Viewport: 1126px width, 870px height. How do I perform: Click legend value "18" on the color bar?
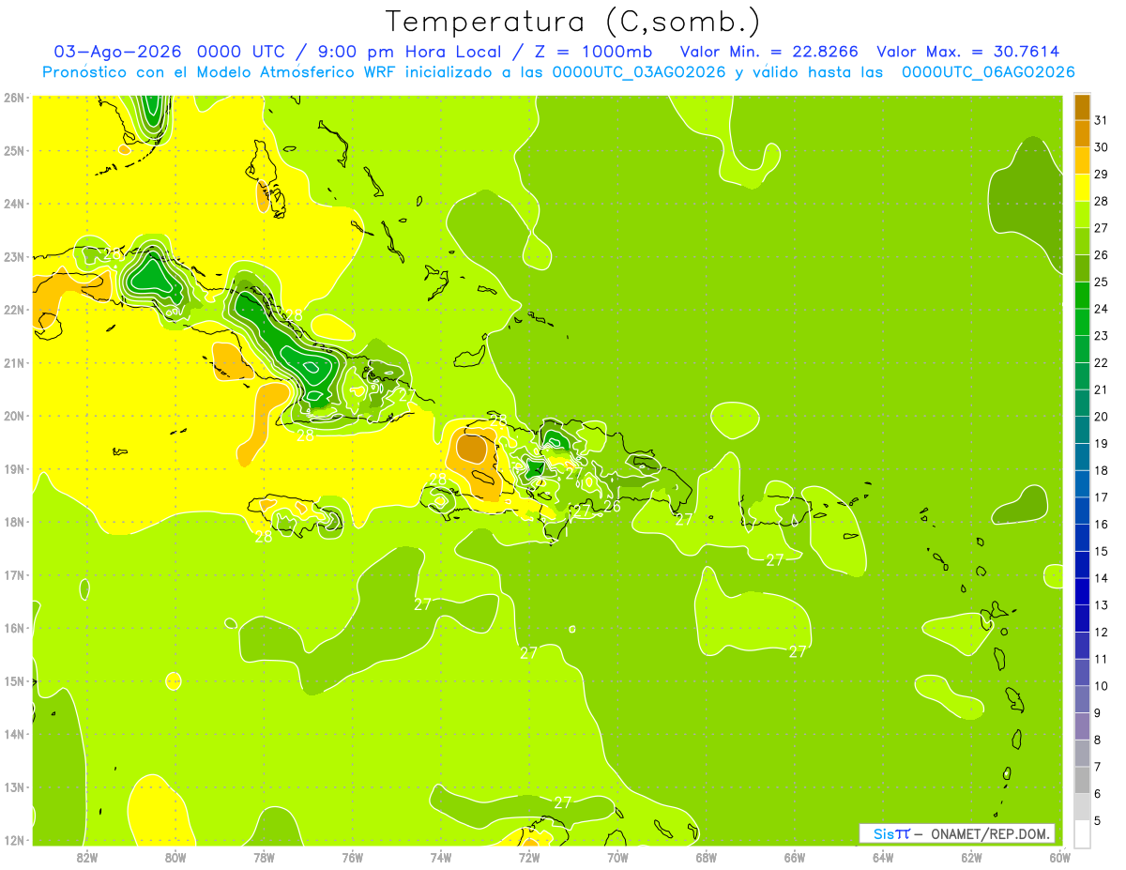pos(1101,470)
